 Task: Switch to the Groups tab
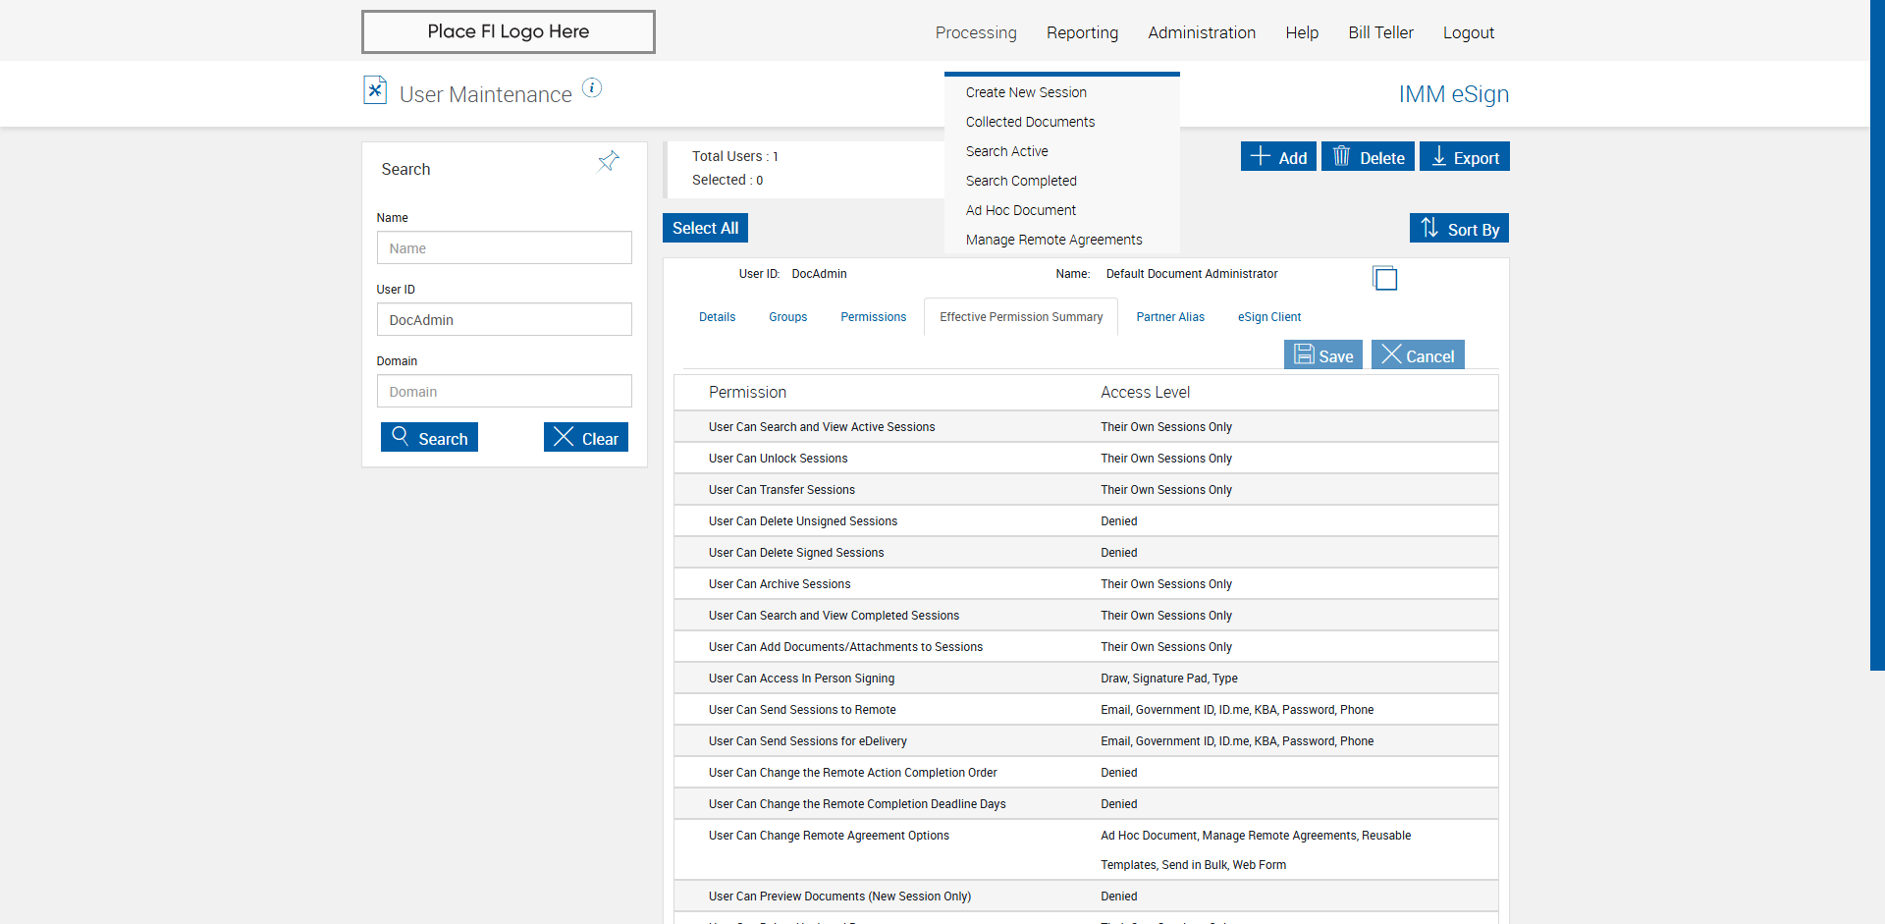click(x=787, y=317)
